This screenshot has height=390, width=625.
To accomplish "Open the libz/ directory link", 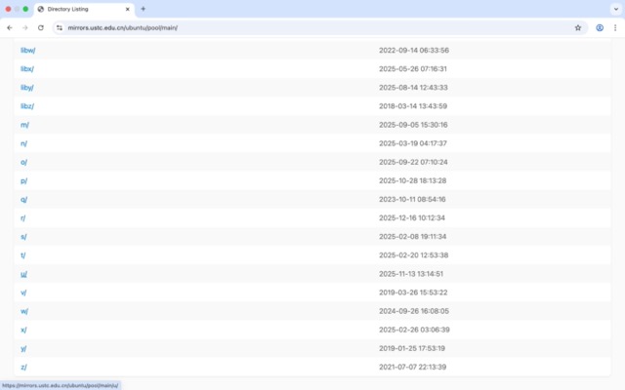I will click(x=27, y=105).
